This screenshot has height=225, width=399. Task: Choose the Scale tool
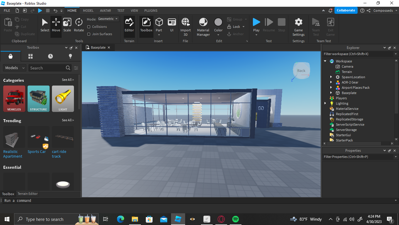pos(67,25)
